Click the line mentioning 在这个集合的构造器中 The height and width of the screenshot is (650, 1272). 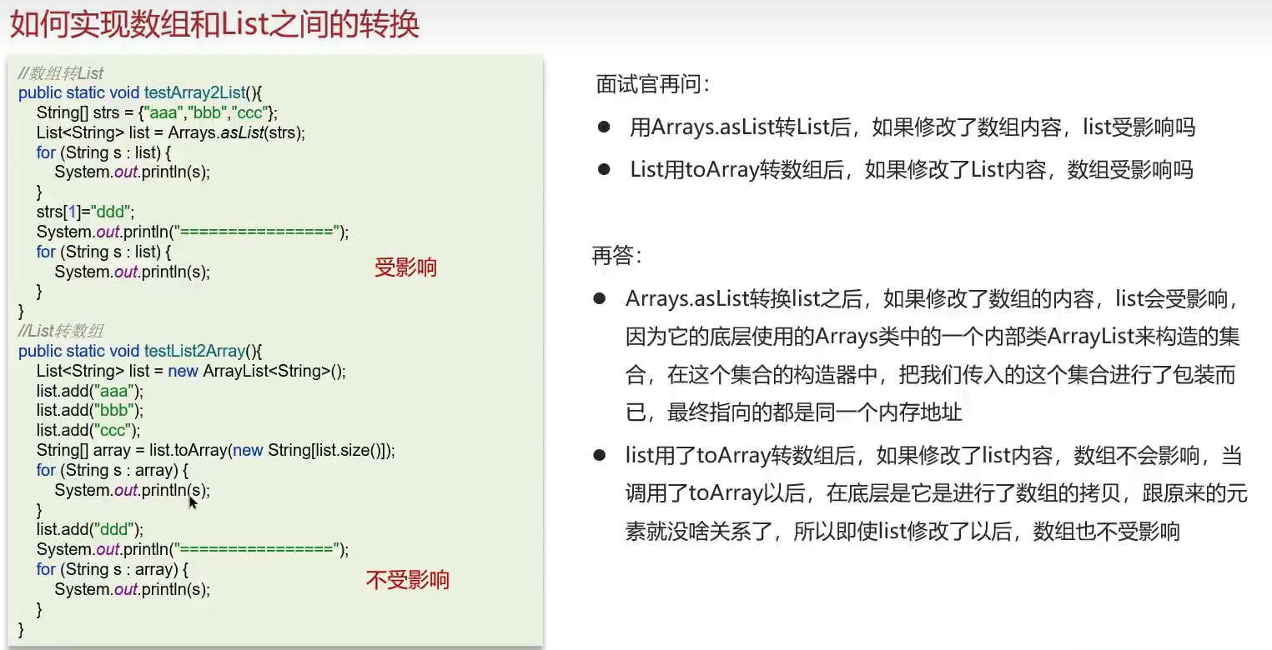[x=930, y=374]
